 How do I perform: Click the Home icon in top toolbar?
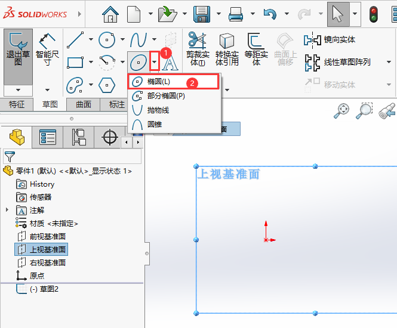[110, 14]
